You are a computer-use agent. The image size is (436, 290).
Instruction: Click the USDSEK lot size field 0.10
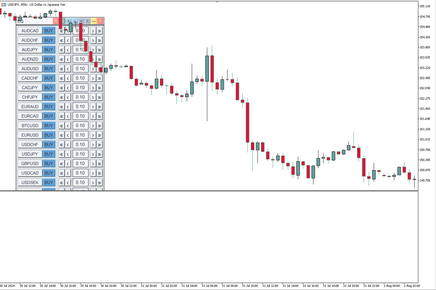[x=80, y=182]
